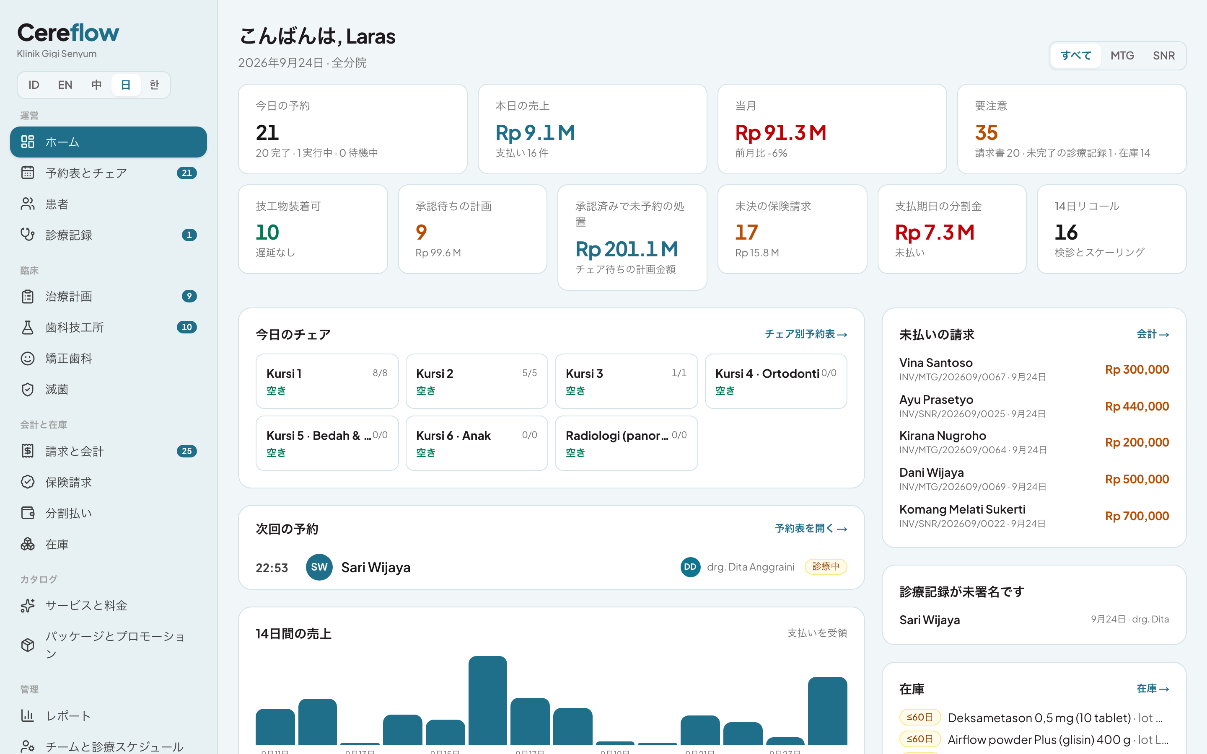This screenshot has width=1207, height=754.
Task: Click the 本日の売上 card showing Rp 9.1 M
Action: tap(592, 129)
